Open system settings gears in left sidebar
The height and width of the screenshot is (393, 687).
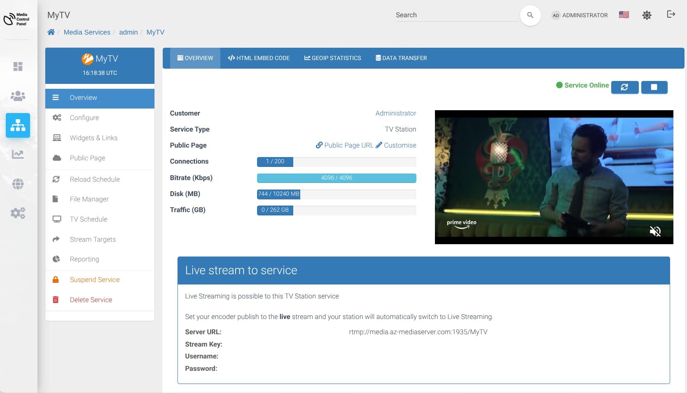point(18,213)
